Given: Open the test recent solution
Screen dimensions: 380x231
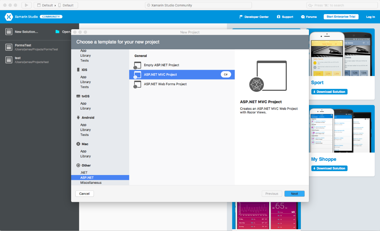Looking at the screenshot, I should tap(39, 60).
